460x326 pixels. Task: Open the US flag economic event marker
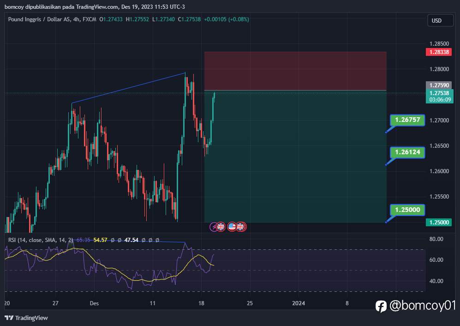click(x=232, y=227)
